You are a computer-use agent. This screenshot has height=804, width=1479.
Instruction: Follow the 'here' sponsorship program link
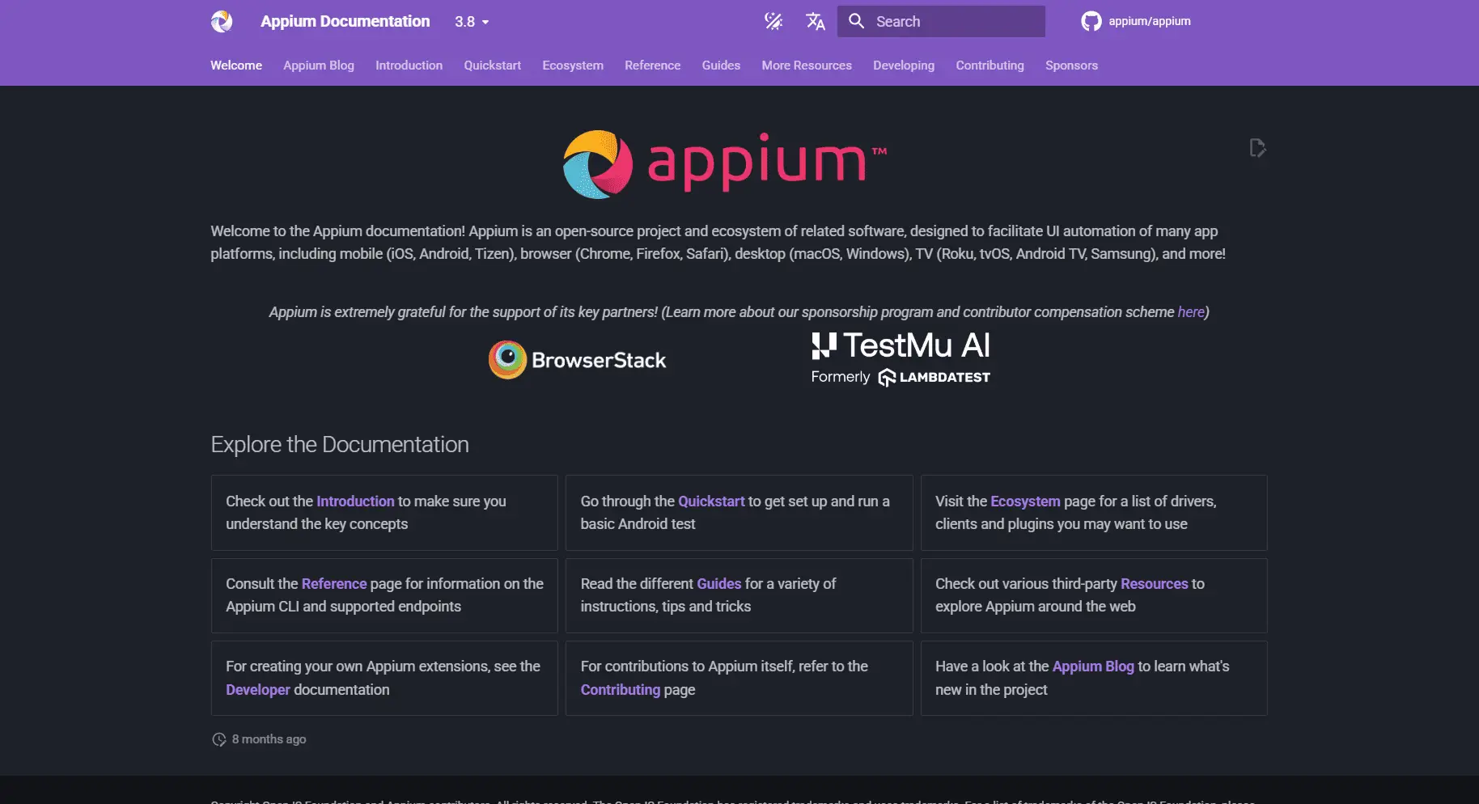pyautogui.click(x=1191, y=312)
